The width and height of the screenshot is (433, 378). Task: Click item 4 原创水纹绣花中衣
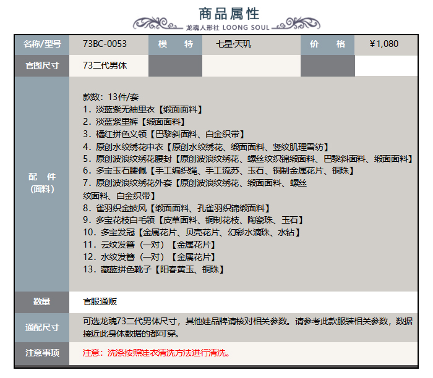click(206, 147)
